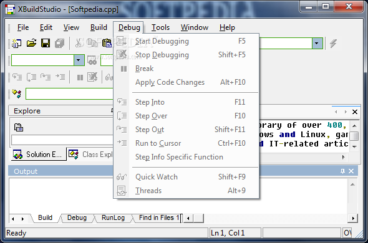Click the output tabs scroll-right arrow

point(22,219)
